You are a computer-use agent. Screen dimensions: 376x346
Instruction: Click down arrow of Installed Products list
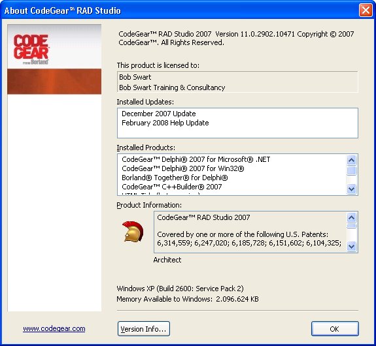click(352, 189)
